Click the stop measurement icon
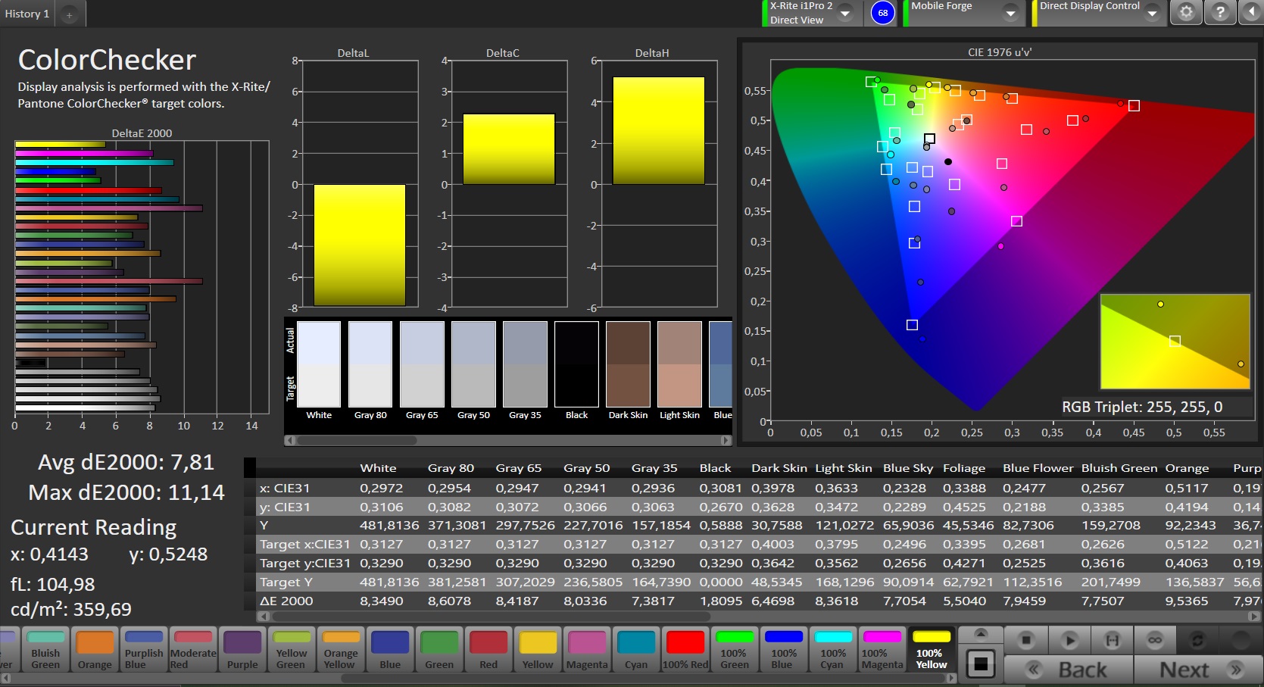The width and height of the screenshot is (1264, 687). pos(1025,640)
